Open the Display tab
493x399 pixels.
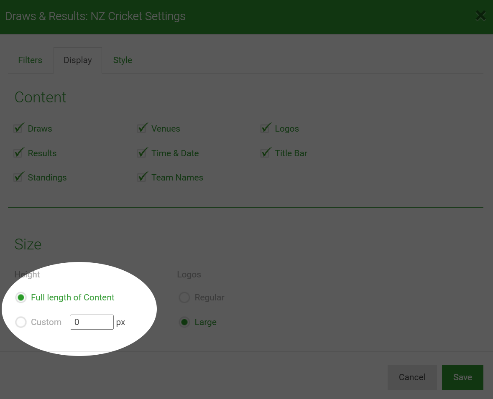pos(78,60)
